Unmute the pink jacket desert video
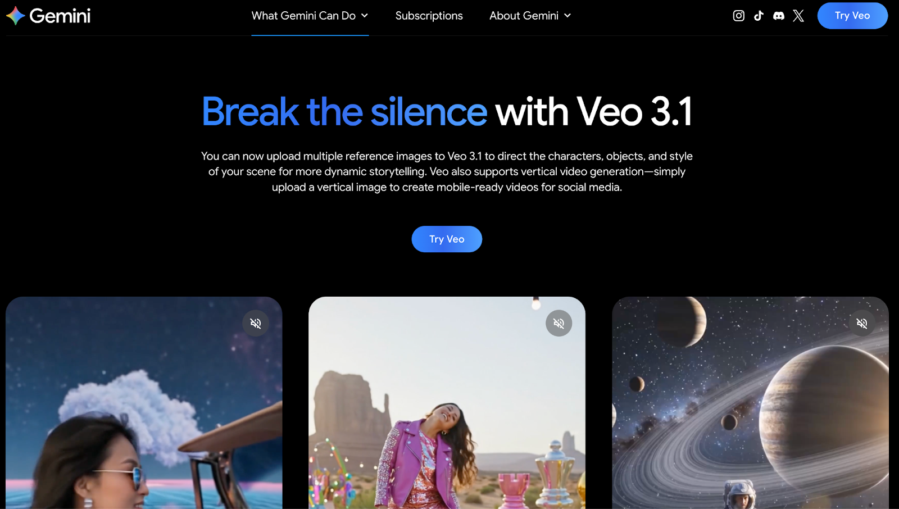899x509 pixels. (559, 323)
